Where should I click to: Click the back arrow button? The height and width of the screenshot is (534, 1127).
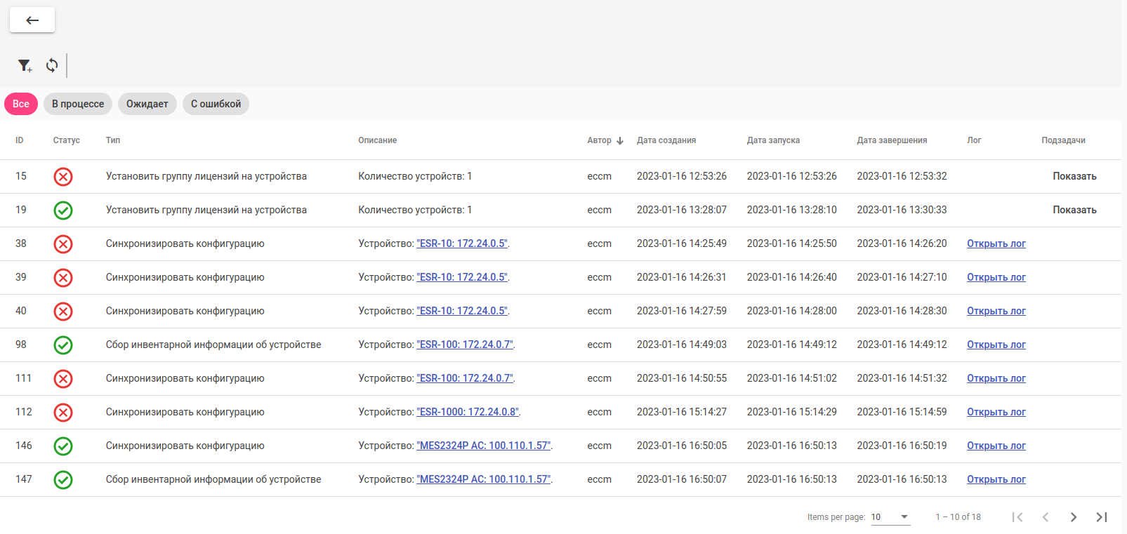tap(32, 20)
